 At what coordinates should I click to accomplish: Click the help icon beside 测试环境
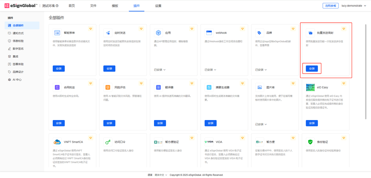click(x=57, y=6)
